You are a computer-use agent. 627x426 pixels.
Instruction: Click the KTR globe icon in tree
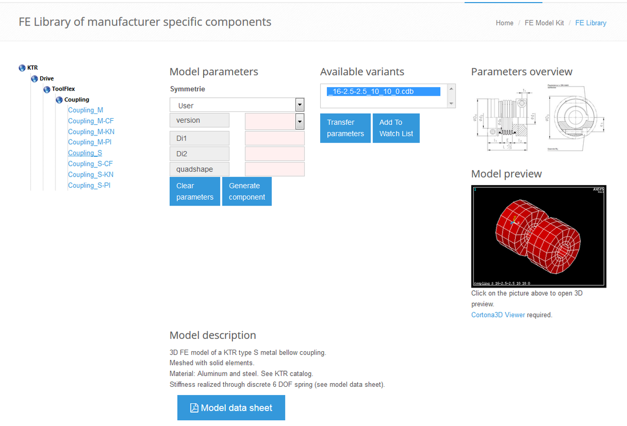(22, 68)
